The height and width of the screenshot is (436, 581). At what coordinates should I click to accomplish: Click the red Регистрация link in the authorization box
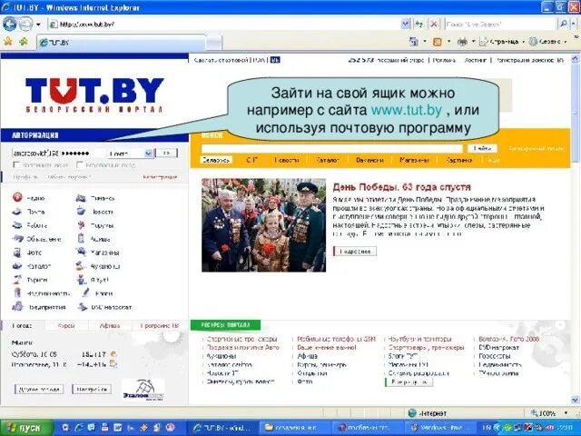click(160, 177)
